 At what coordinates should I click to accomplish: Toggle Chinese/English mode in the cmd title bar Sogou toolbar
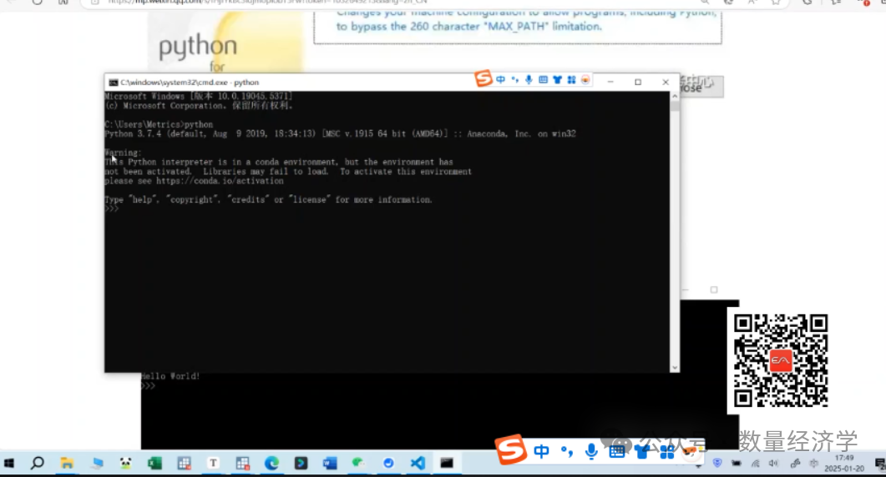click(501, 79)
